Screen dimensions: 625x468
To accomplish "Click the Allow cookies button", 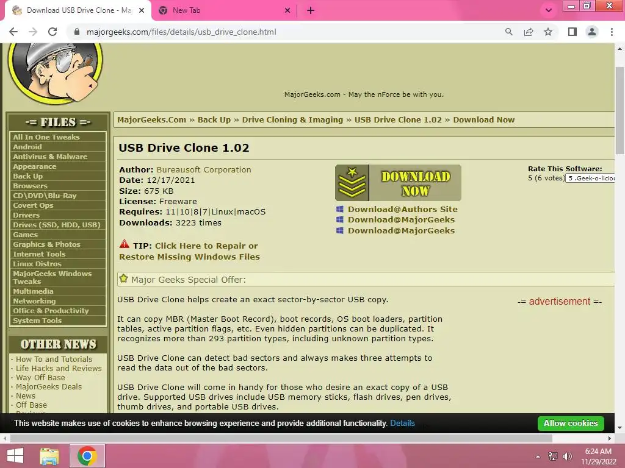I will tap(571, 424).
